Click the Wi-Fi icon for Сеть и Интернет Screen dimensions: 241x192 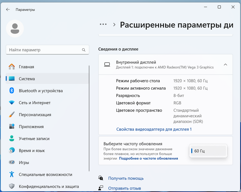coord(12,103)
